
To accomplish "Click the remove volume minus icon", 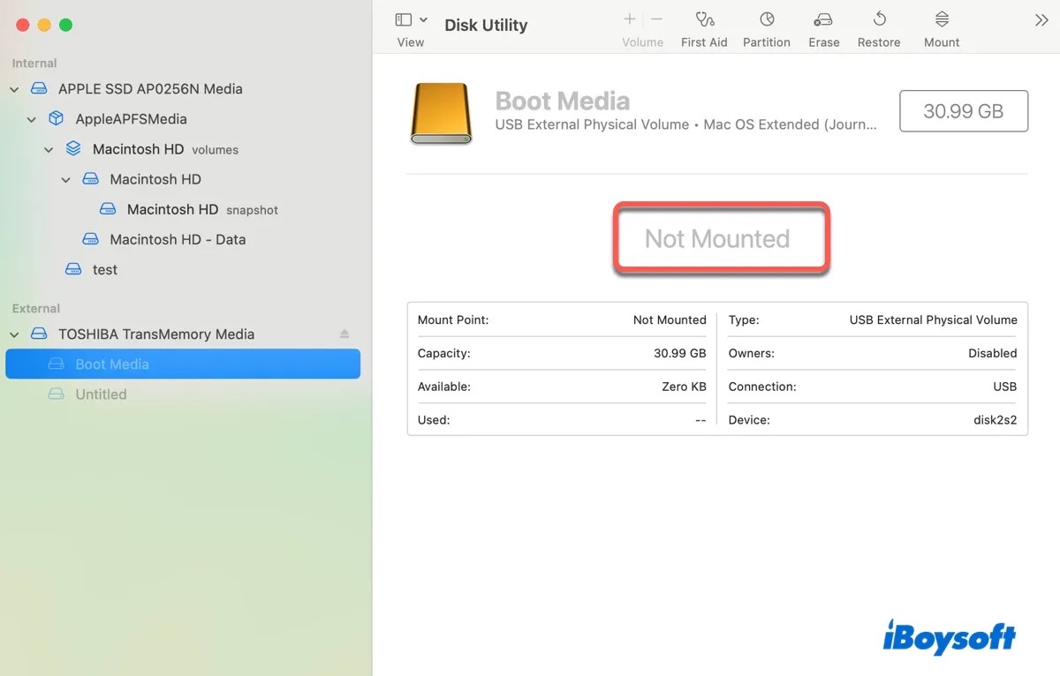I will pyautogui.click(x=656, y=19).
